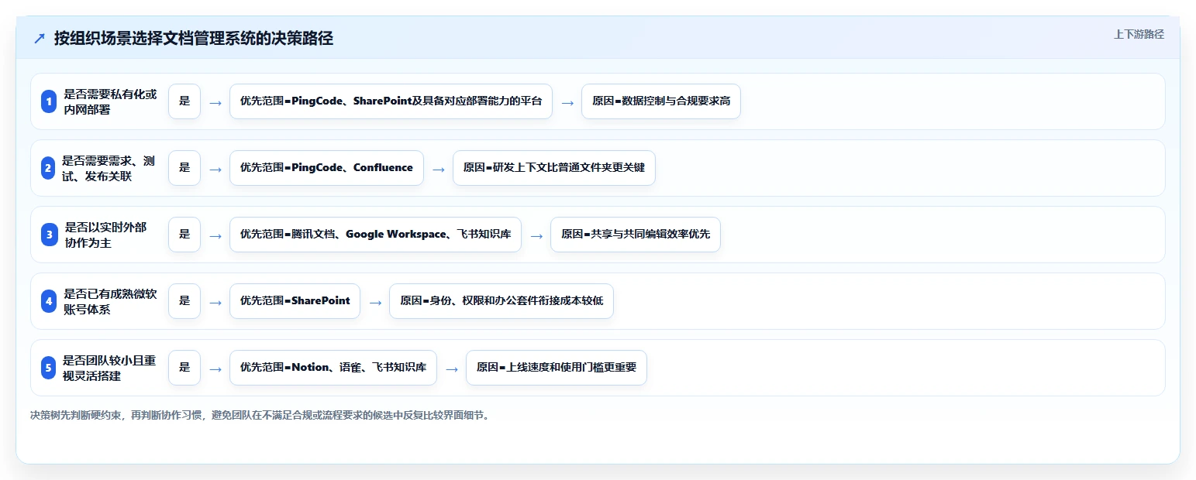Click the 上下游路径 label in the header
The width and height of the screenshot is (1196, 480).
tap(1139, 34)
